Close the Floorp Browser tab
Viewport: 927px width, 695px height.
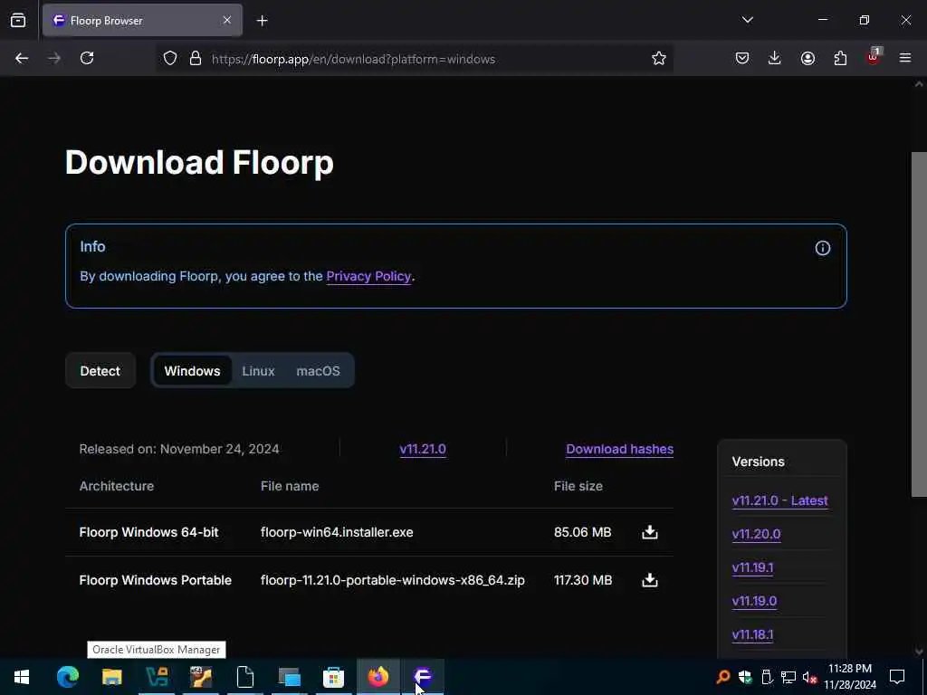pyautogui.click(x=227, y=21)
